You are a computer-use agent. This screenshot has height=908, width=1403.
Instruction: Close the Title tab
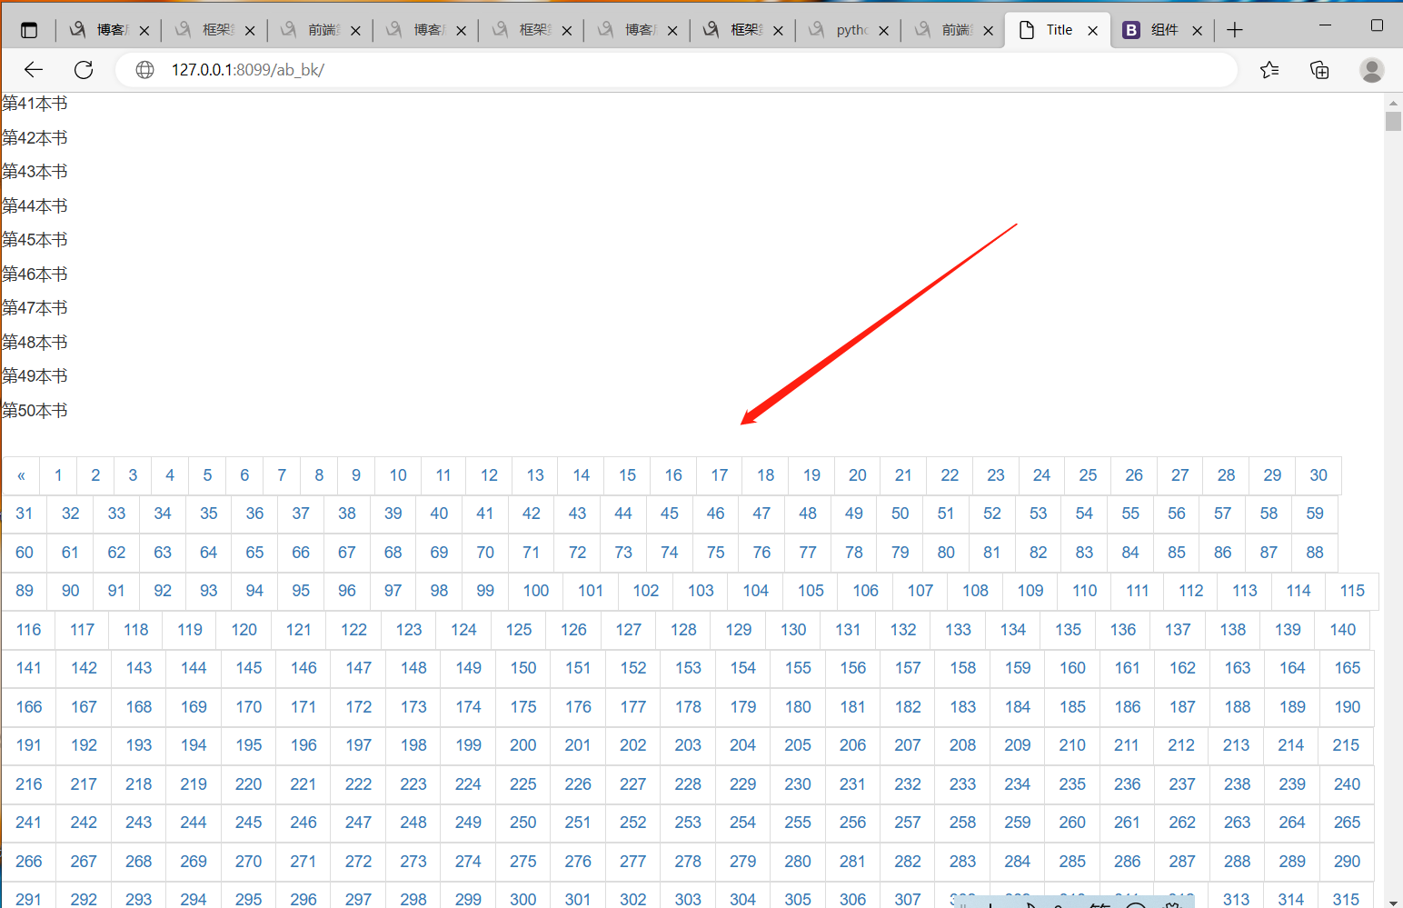(x=1092, y=30)
